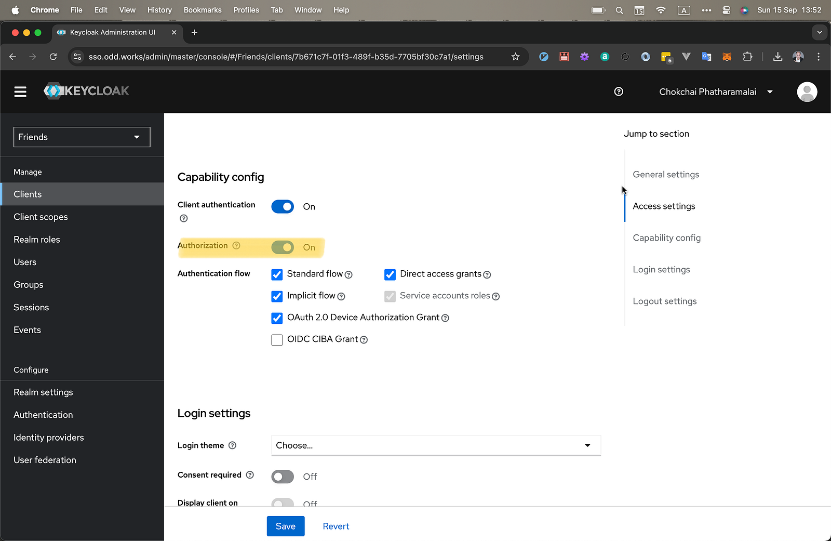Open the Google Translate extension
The image size is (831, 541).
click(706, 57)
